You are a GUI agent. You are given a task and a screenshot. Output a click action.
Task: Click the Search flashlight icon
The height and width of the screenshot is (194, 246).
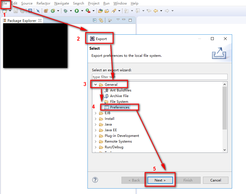tap(114, 11)
